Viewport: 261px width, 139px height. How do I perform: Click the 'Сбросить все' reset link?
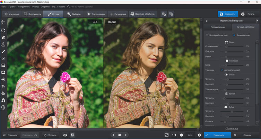[231, 128]
